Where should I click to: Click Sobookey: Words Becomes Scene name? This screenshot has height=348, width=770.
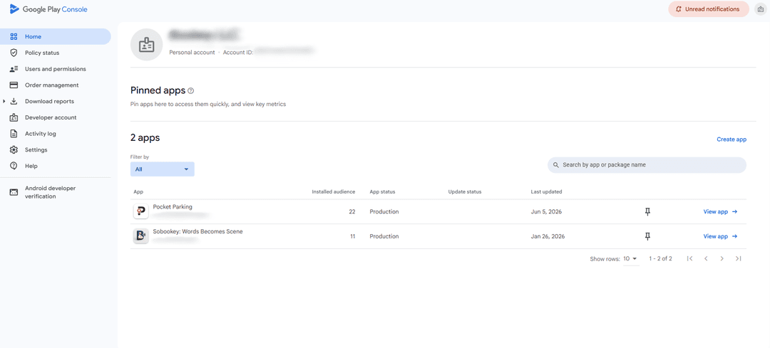(x=198, y=231)
